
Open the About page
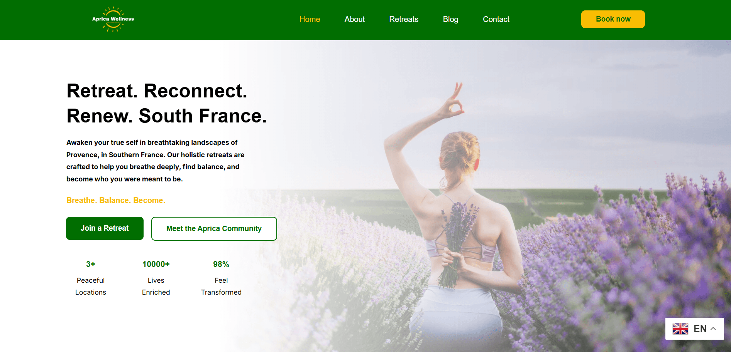click(x=355, y=19)
